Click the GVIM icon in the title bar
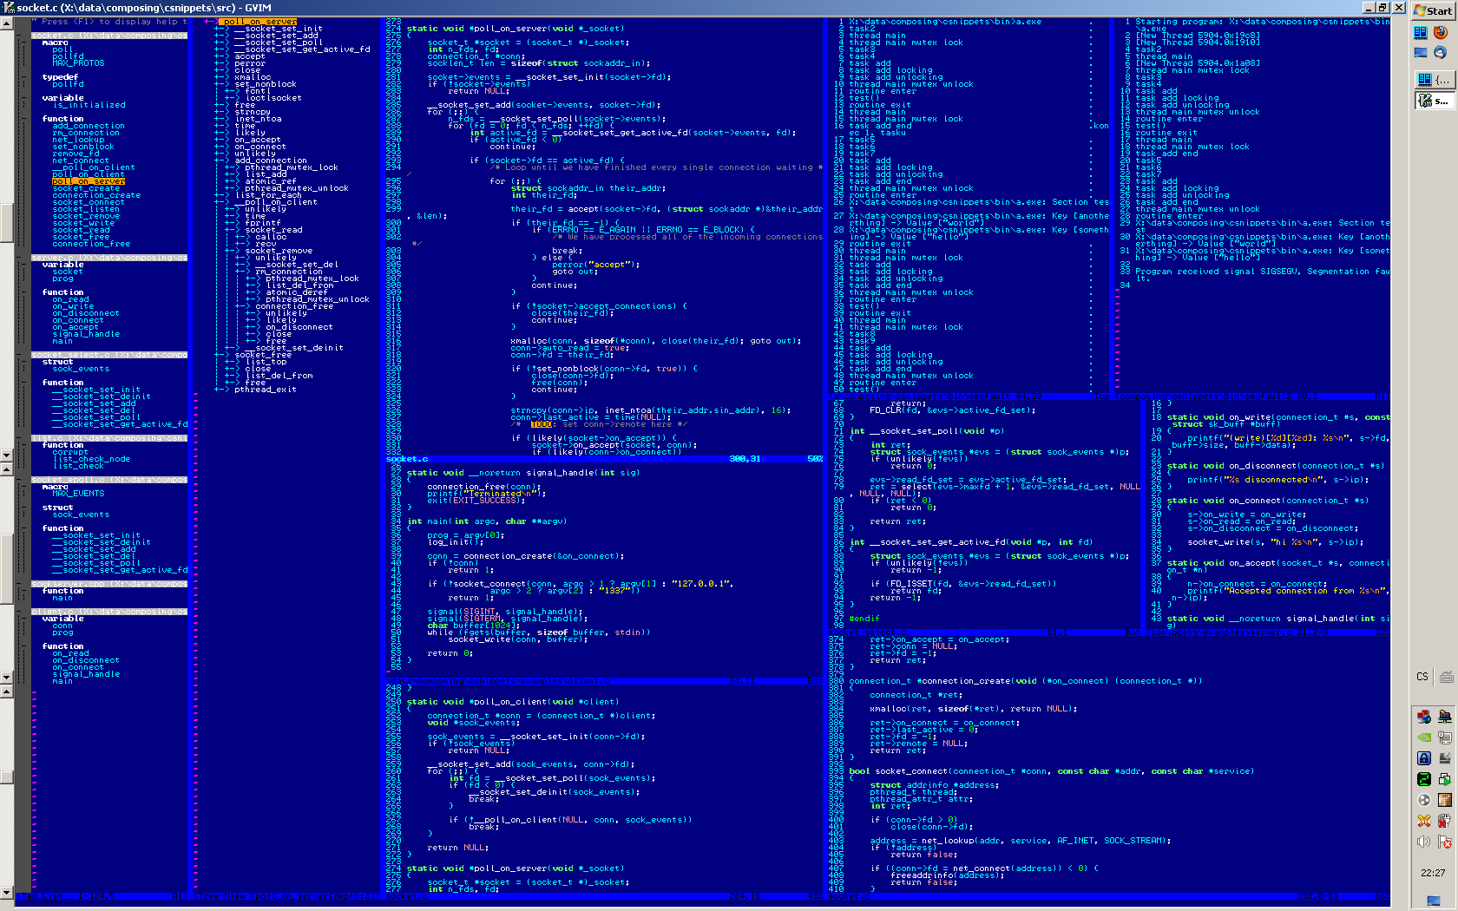The width and height of the screenshot is (1458, 911). [x=8, y=7]
